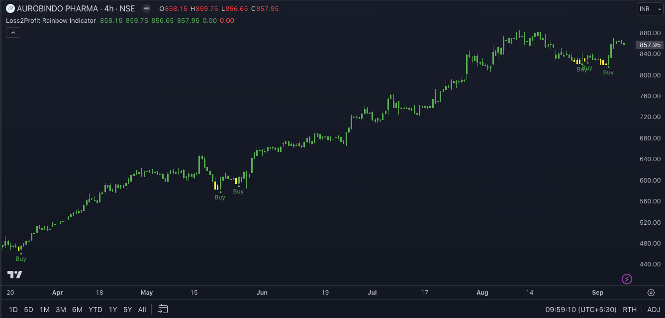Screen dimensions: 665x318
Task: Select the Loss2Profit Rainbow Indicator legend
Action: [51, 20]
